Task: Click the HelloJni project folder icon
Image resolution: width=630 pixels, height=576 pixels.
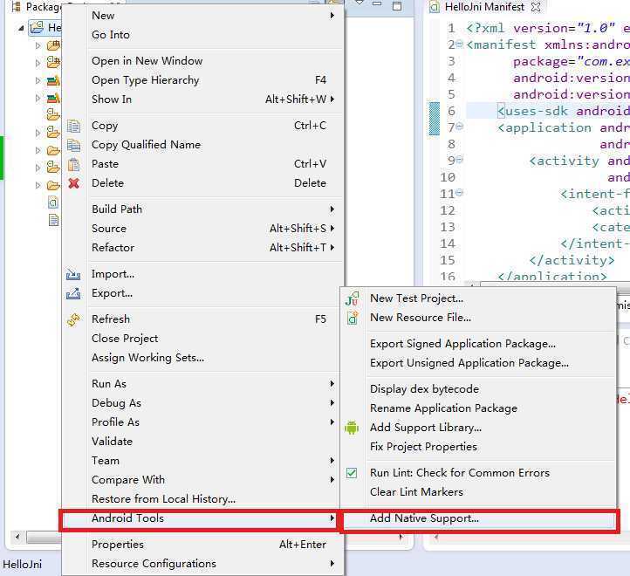Action: (37, 28)
